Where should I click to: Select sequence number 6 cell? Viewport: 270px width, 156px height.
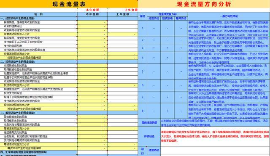click(143, 85)
